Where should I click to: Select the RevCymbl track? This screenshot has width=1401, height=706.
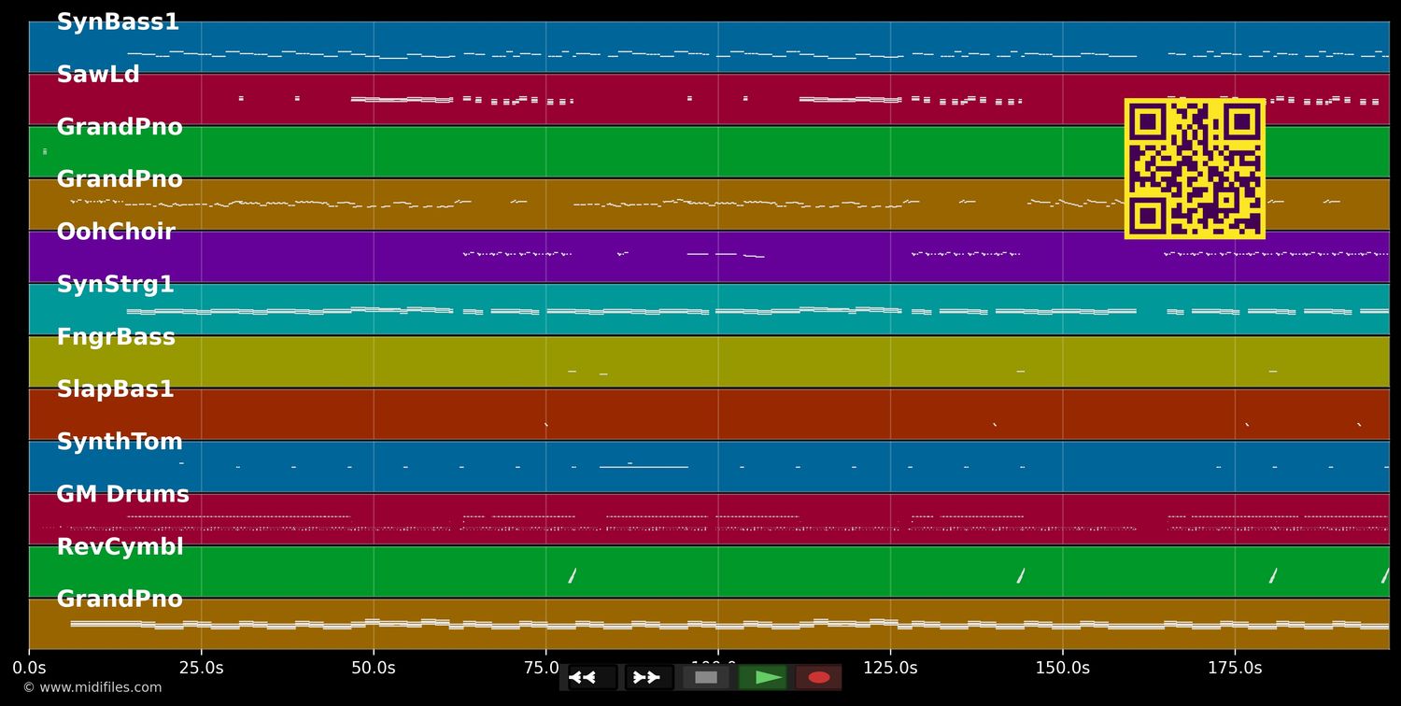pos(120,545)
